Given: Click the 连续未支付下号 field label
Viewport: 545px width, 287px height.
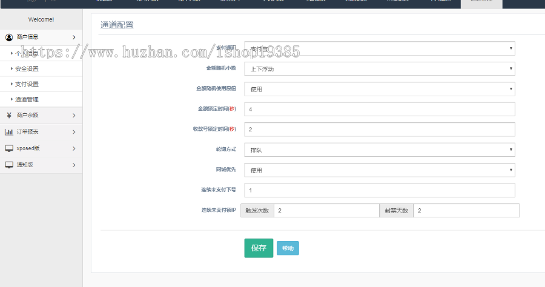Looking at the screenshot, I should (x=219, y=190).
